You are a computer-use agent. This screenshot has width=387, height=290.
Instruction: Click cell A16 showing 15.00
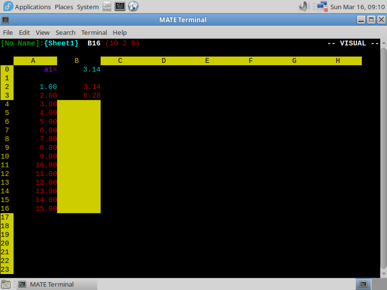click(46, 208)
